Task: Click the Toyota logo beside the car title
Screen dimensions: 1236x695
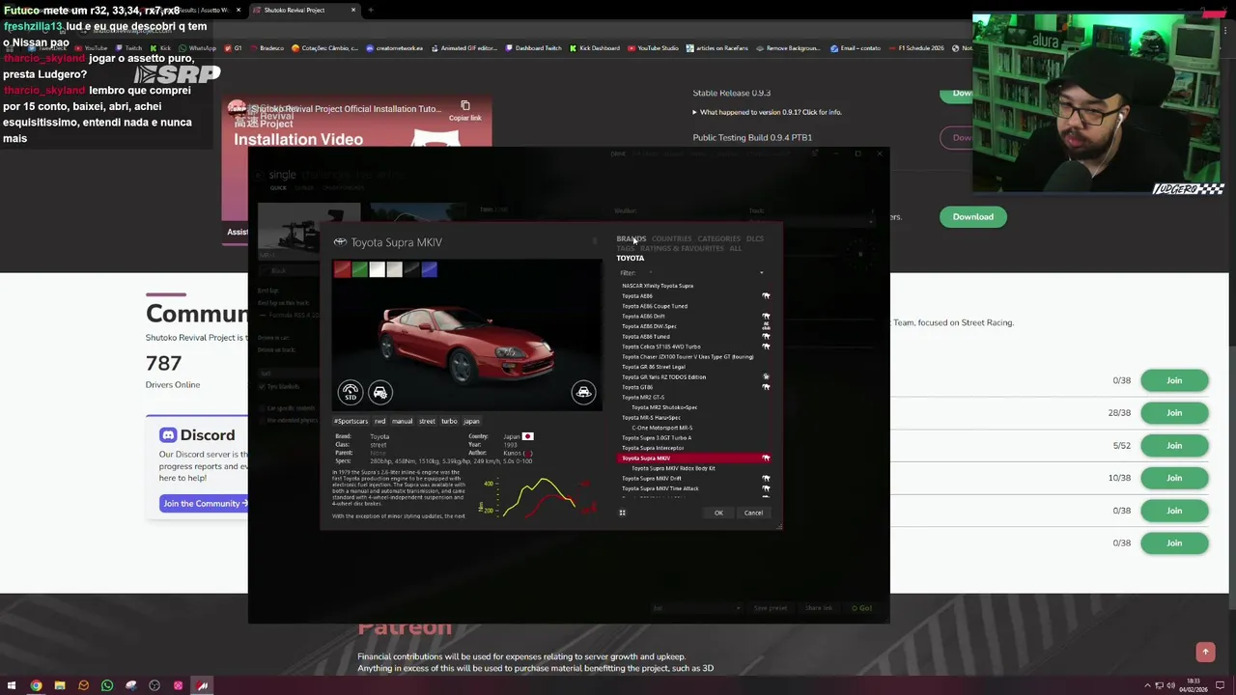Action: [340, 242]
